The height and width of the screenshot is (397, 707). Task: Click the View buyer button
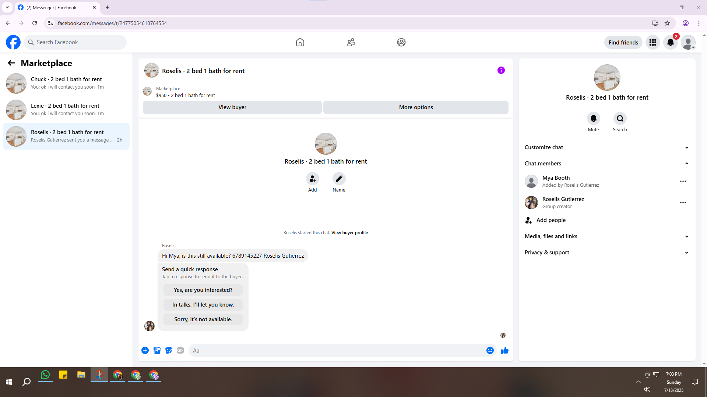tap(232, 107)
